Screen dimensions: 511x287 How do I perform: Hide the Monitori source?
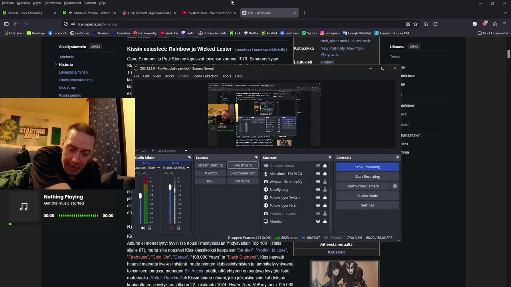(318, 222)
